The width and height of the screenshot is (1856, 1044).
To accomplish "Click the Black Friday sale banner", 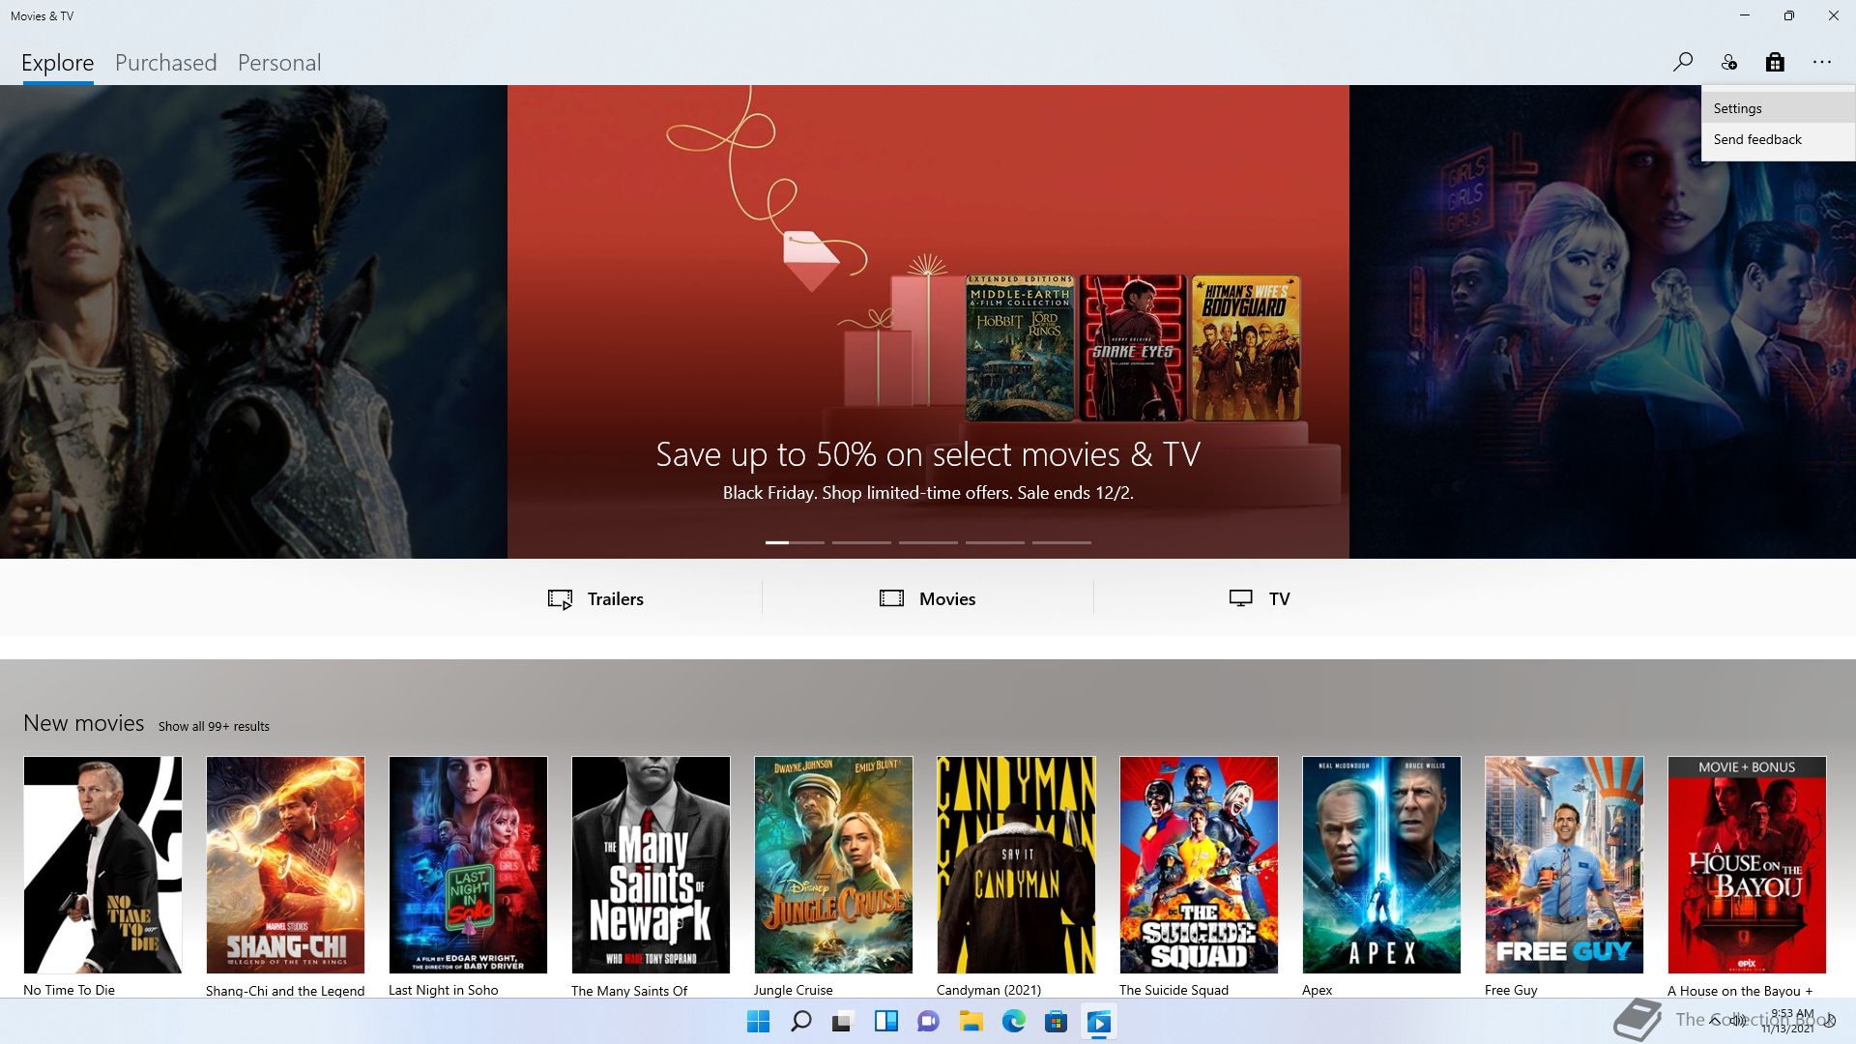I will click(928, 322).
